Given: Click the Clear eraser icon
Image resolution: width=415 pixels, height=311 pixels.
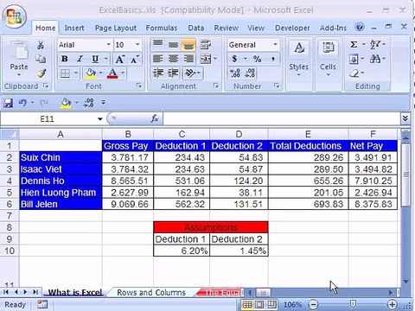Looking at the screenshot, I should pos(354,73).
